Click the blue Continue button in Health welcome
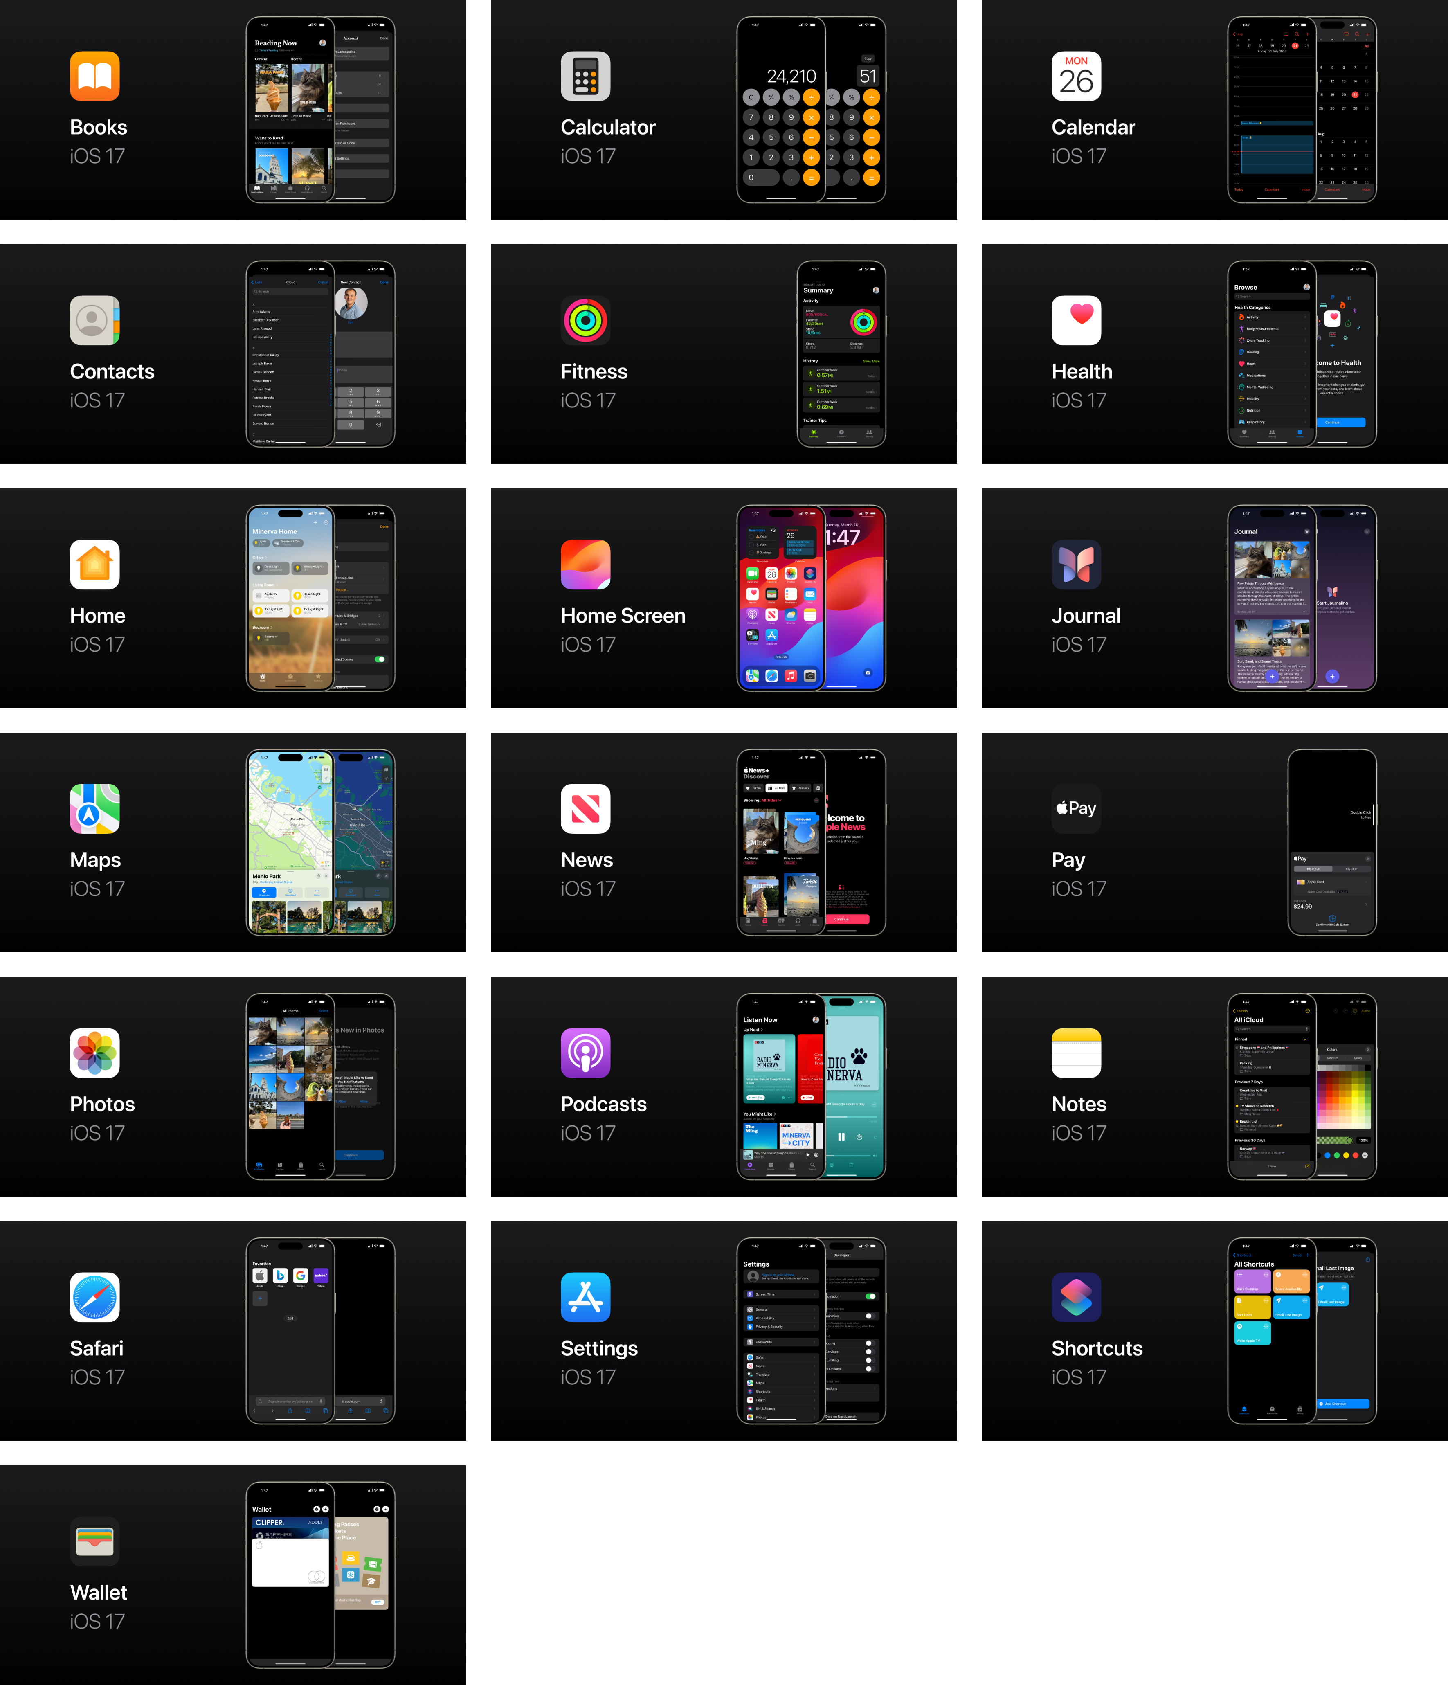Image resolution: width=1448 pixels, height=1685 pixels. click(1341, 422)
